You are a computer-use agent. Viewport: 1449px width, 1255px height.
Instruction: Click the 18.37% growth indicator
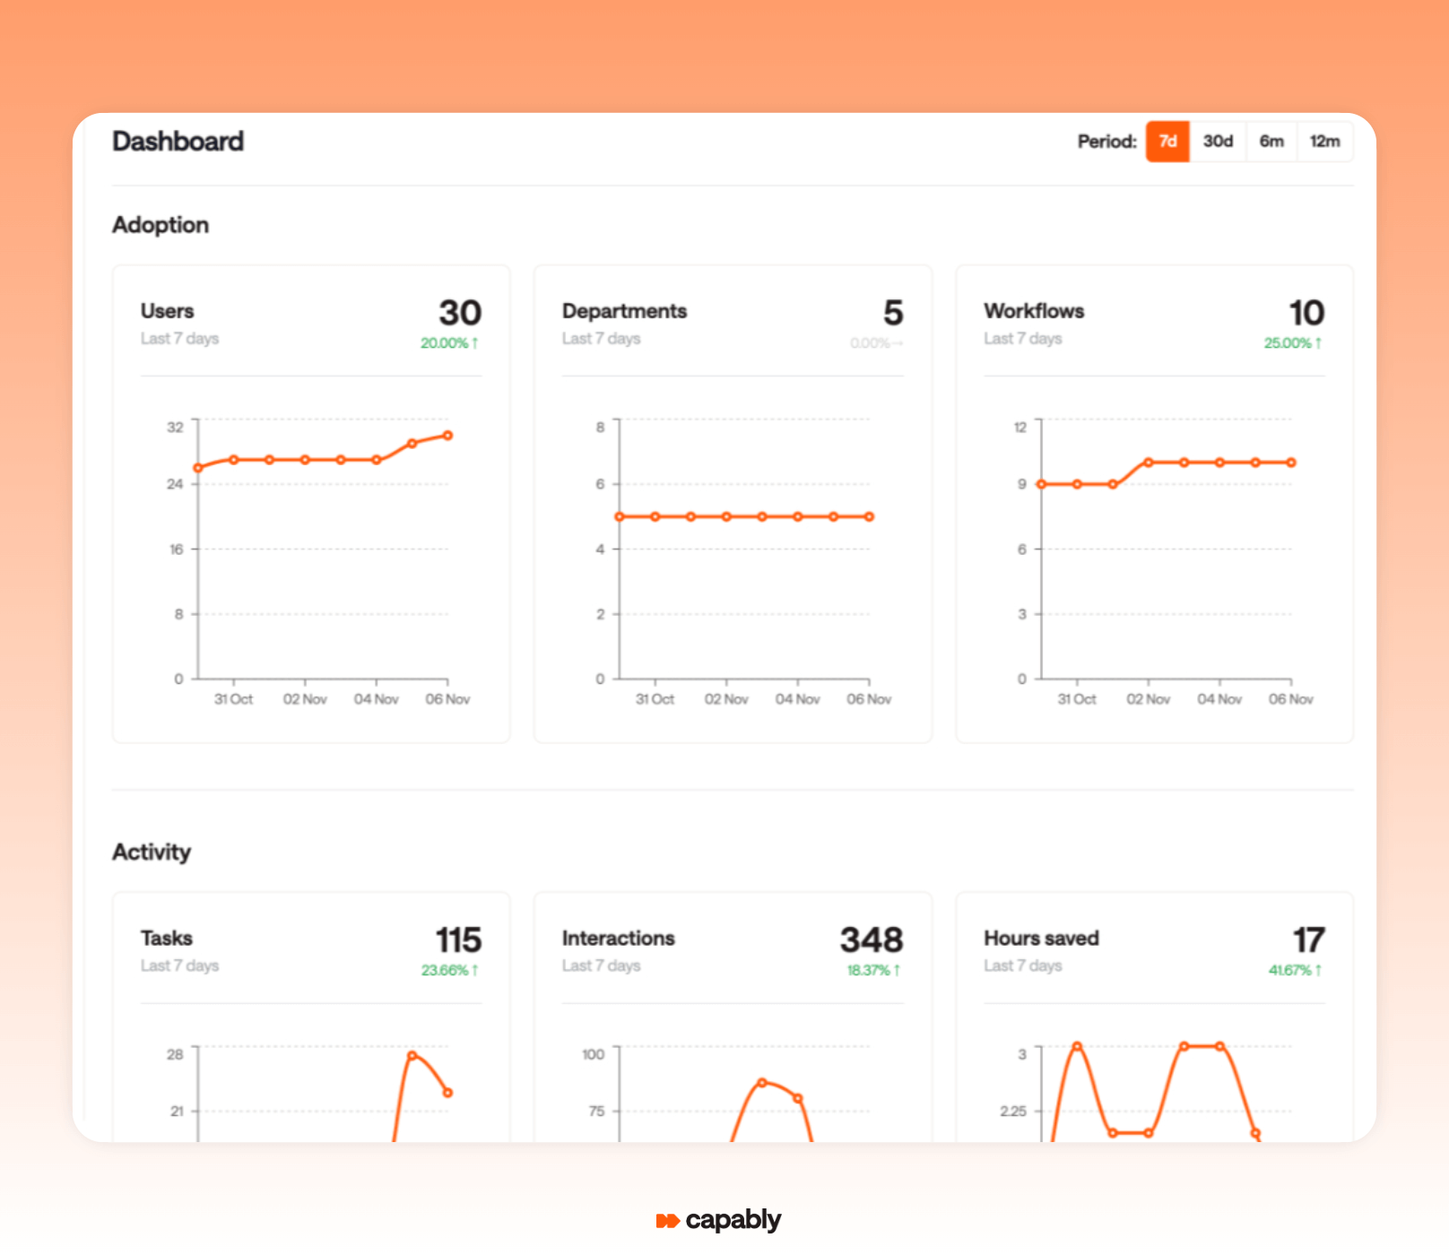click(x=873, y=971)
